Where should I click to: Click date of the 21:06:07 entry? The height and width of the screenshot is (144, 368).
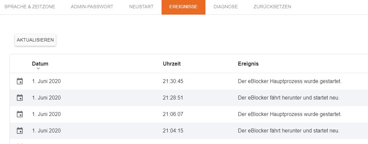(x=46, y=114)
